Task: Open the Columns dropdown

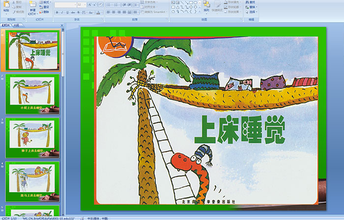Action: [x=136, y=12]
